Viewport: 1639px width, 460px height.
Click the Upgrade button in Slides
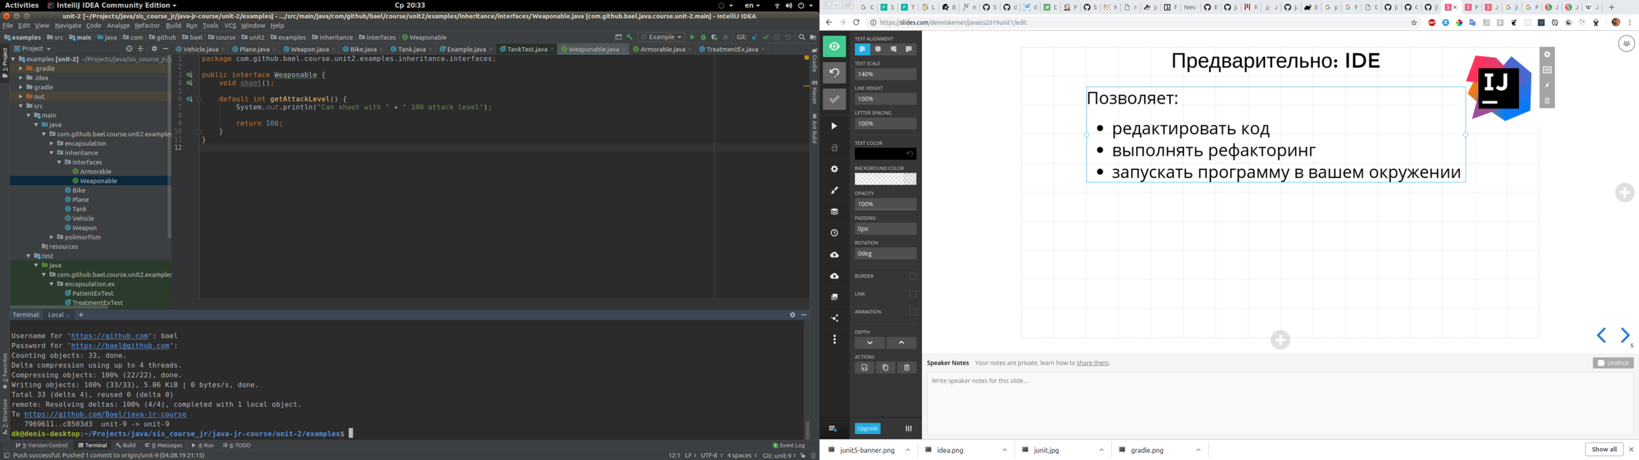(x=867, y=429)
